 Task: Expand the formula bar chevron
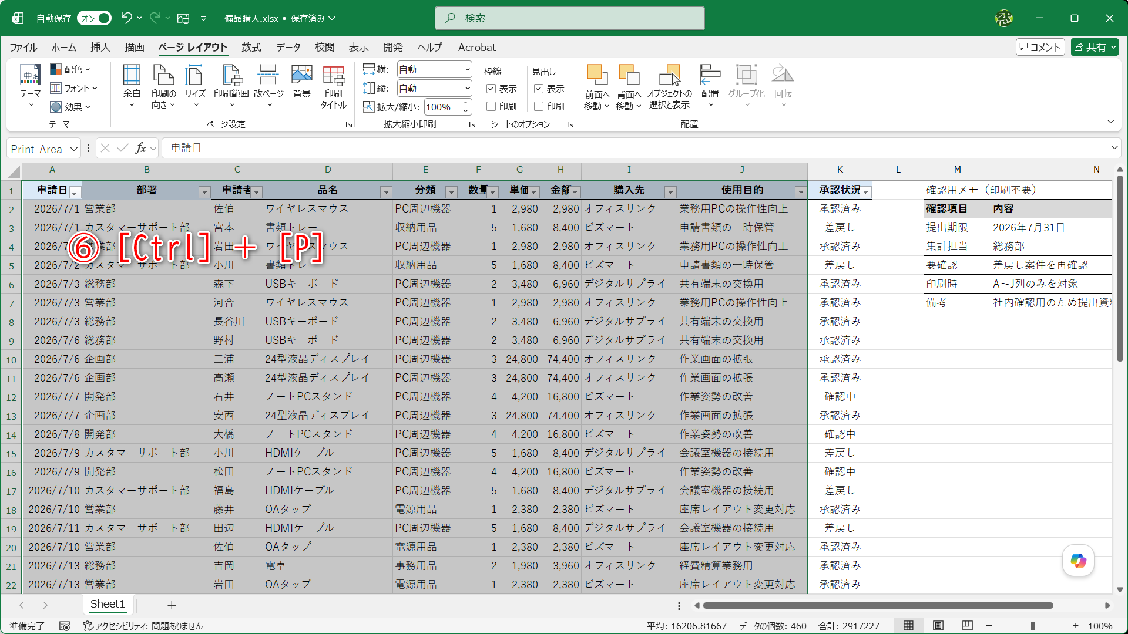click(x=1114, y=148)
